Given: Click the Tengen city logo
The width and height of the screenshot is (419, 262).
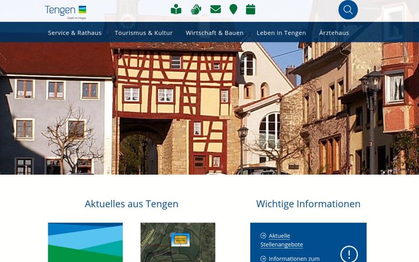Looking at the screenshot, I should tap(65, 12).
